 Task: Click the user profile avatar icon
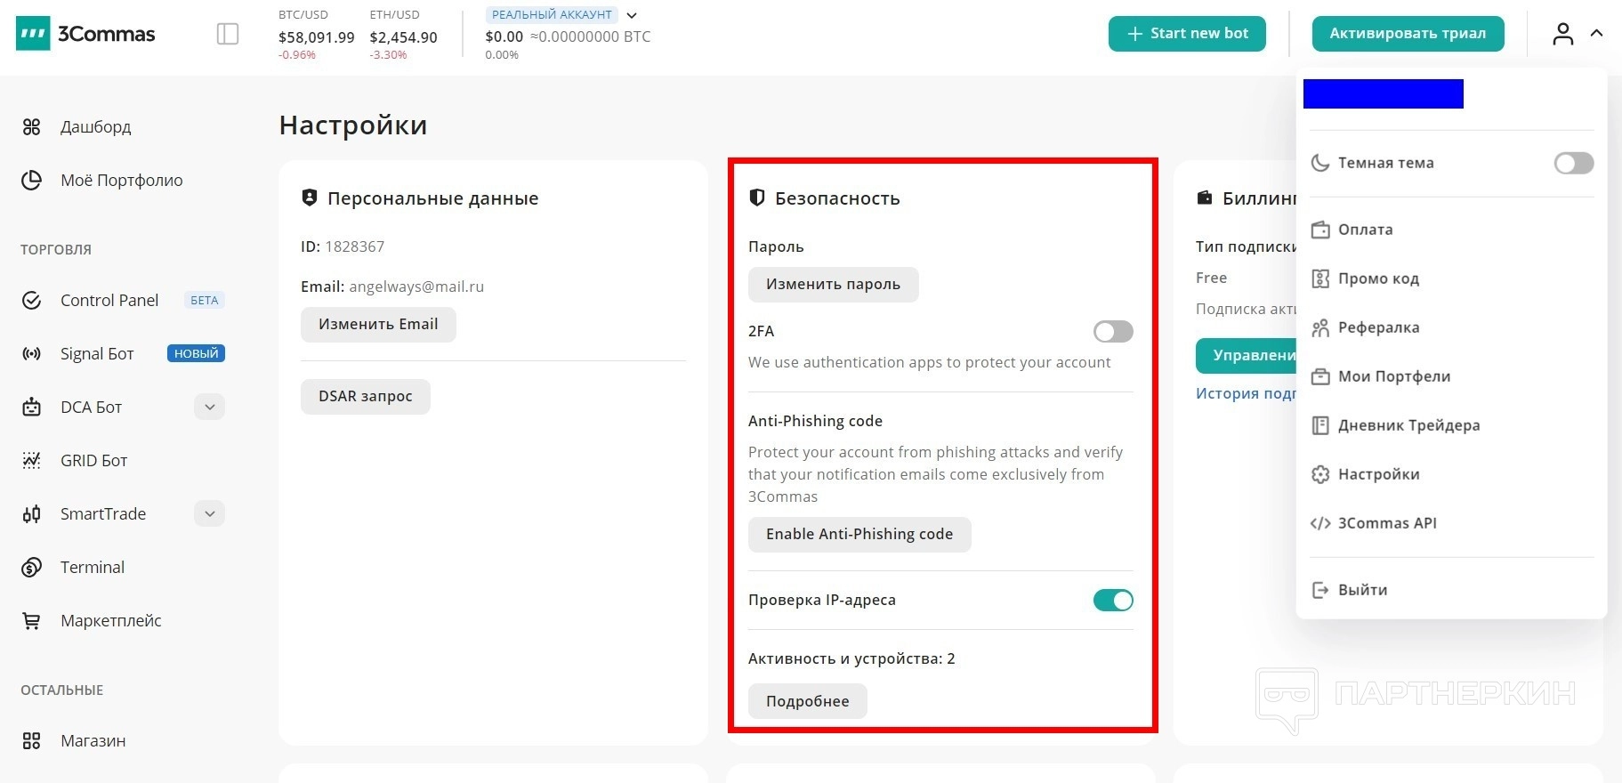pos(1563,34)
